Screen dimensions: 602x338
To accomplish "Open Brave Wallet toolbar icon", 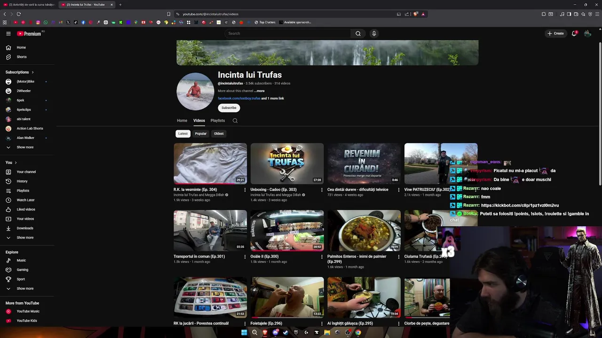I will (576, 14).
